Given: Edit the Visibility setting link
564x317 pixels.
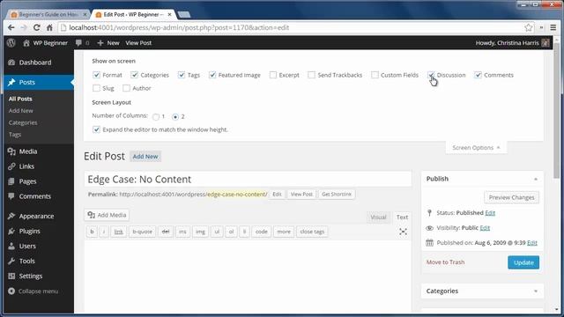Looking at the screenshot, I should (x=485, y=228).
